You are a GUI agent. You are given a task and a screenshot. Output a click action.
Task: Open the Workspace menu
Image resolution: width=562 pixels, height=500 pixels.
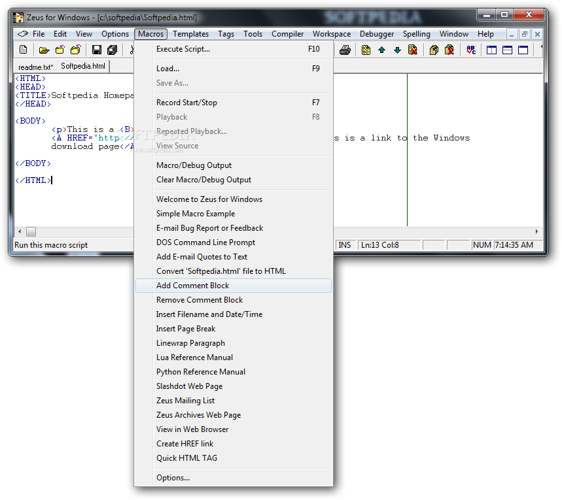point(332,34)
